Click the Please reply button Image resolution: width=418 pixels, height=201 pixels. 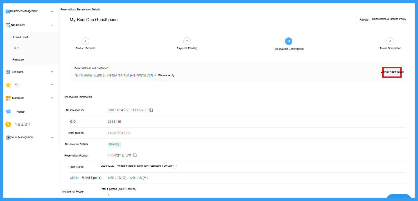[x=166, y=75]
